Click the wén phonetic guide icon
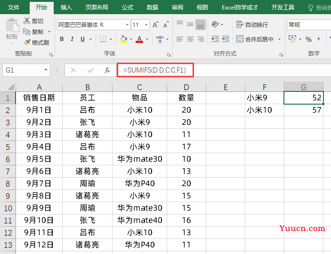This screenshot has height=254, width=331. [160, 39]
